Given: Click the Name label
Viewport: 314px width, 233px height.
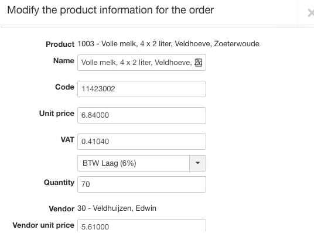Looking at the screenshot, I should pos(64,61).
